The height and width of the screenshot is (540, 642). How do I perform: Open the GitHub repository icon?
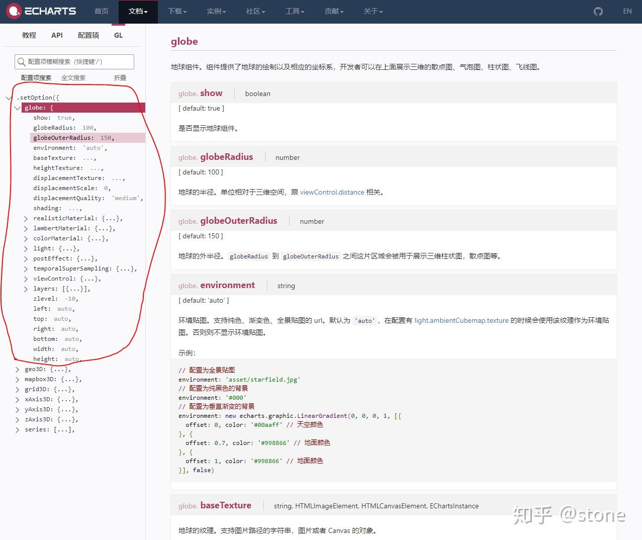598,11
